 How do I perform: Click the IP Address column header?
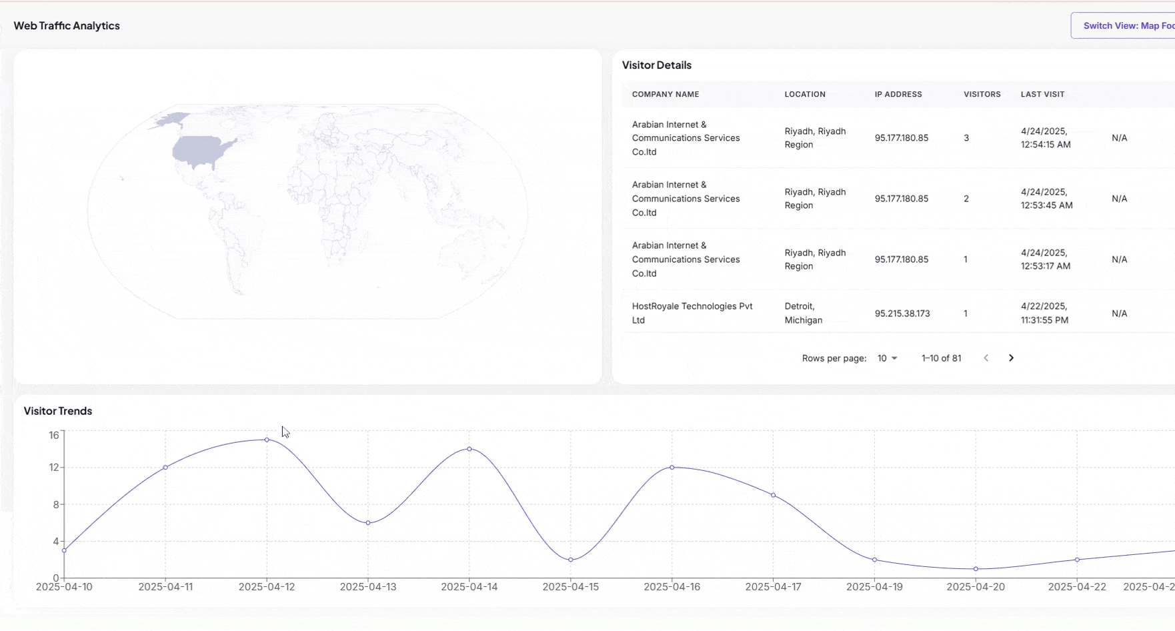[898, 95]
